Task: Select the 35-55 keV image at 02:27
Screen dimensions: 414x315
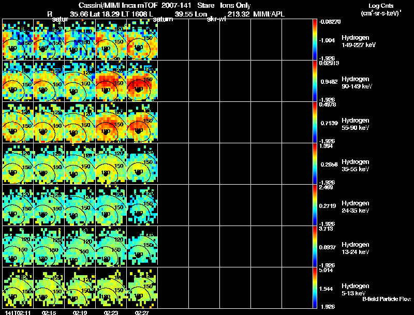Action: [x=142, y=164]
